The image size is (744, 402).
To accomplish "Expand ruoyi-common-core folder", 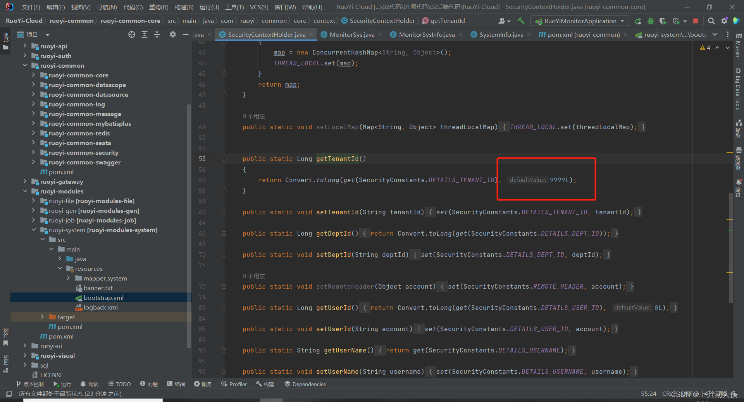I will (x=33, y=75).
